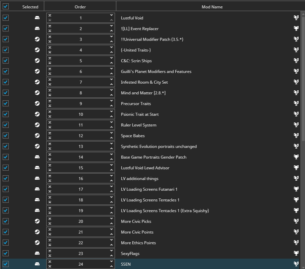Screen dimensions: 305x269
Task: Select the ![LL] Event Replacer mod name
Action: pyautogui.click(x=140, y=28)
